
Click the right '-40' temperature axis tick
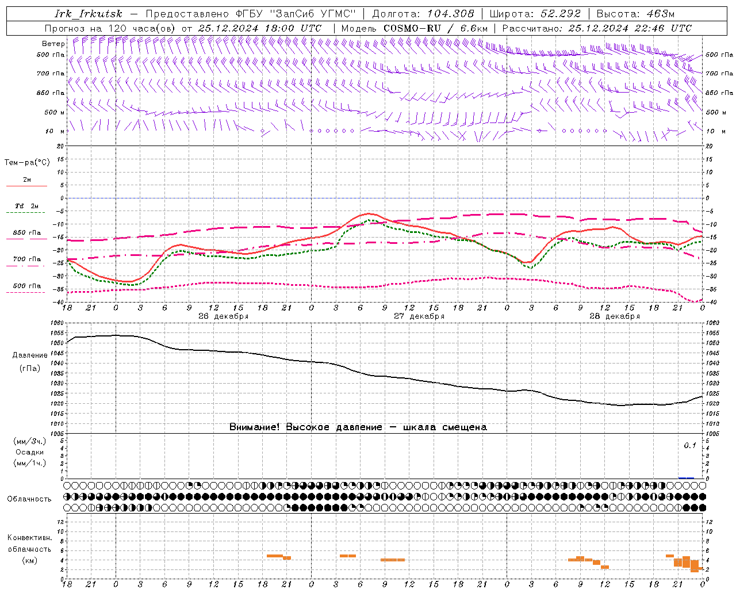[711, 303]
